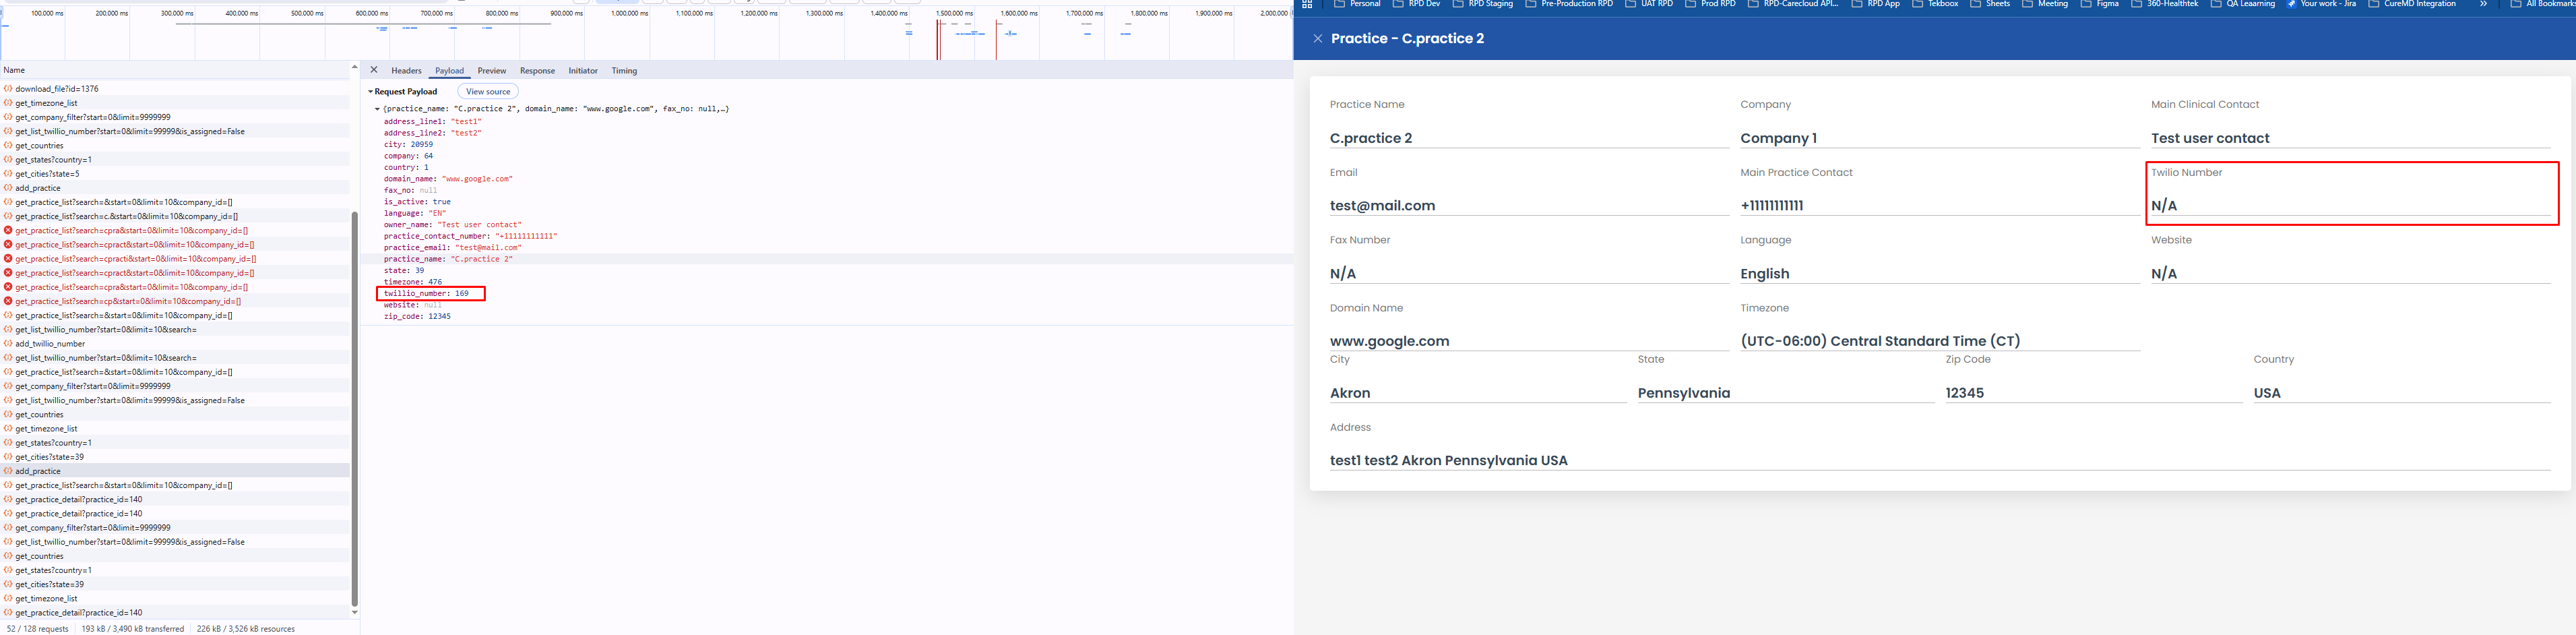Collapse the Request Payload section

(371, 92)
